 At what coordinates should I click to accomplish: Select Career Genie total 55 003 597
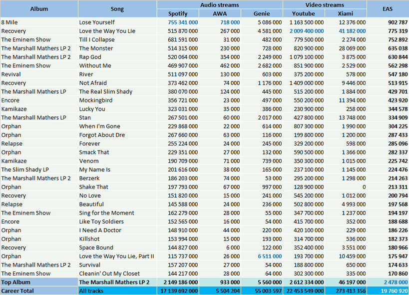(x=262, y=290)
